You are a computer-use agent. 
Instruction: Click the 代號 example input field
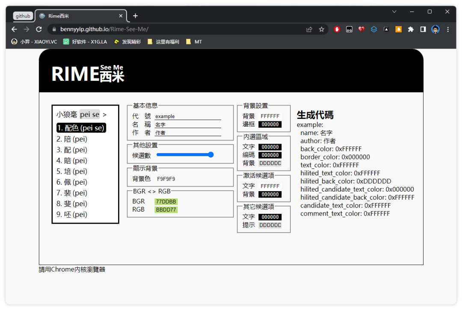tap(187, 116)
